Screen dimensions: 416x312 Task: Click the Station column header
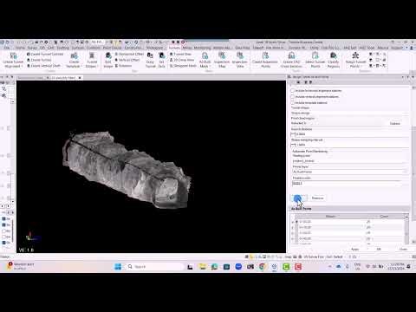pyautogui.click(x=330, y=217)
